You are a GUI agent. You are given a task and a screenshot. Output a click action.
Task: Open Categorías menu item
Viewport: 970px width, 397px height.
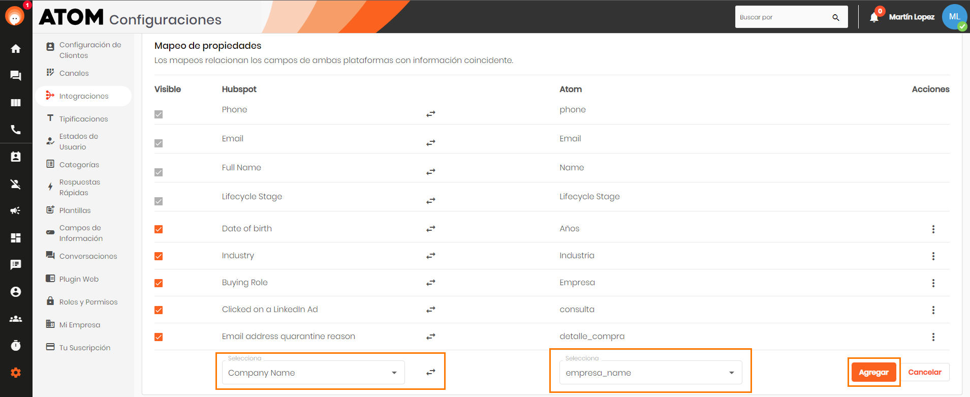pos(83,165)
